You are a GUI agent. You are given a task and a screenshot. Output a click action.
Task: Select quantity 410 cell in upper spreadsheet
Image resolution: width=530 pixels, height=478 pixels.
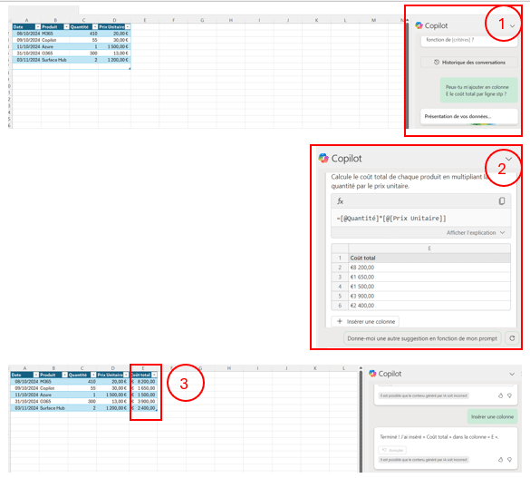pos(84,34)
